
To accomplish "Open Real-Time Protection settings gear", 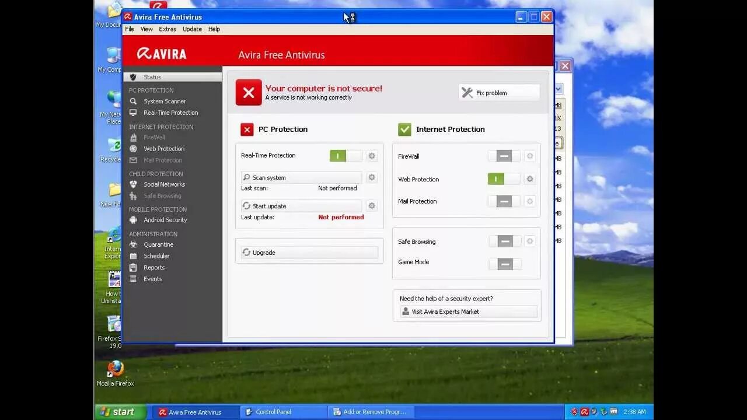I will 372,156.
